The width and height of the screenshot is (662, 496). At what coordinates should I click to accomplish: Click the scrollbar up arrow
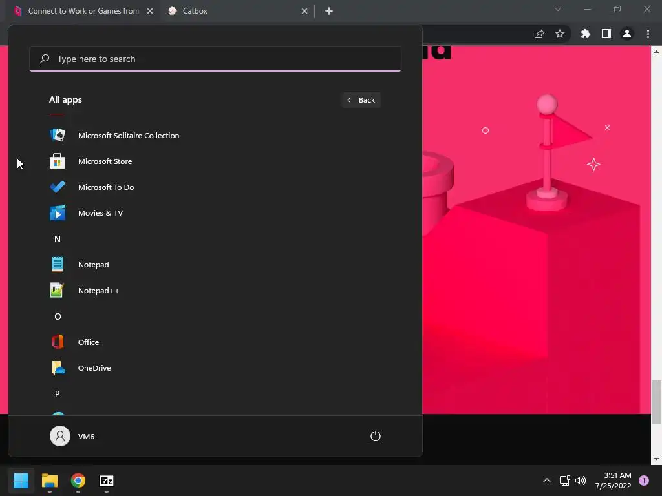tap(656, 52)
